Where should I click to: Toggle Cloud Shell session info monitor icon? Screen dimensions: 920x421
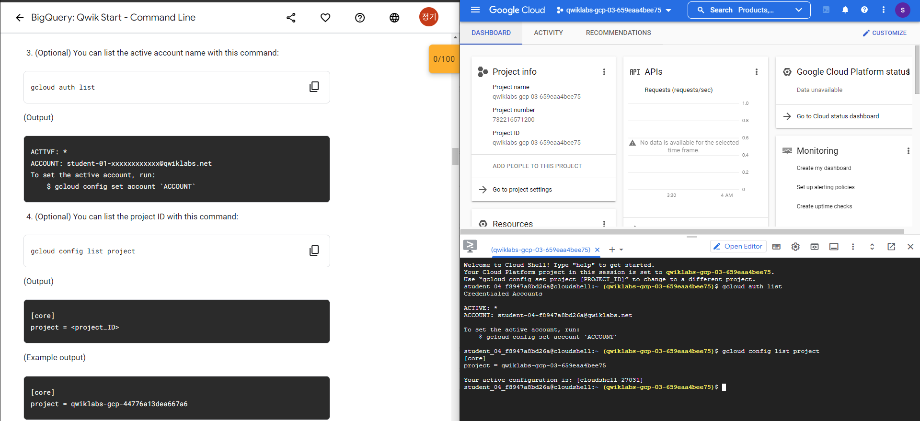834,247
